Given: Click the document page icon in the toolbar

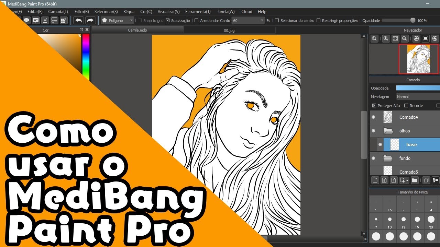Looking at the screenshot, I should 45,20.
